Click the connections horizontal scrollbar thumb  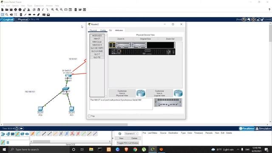42,142
